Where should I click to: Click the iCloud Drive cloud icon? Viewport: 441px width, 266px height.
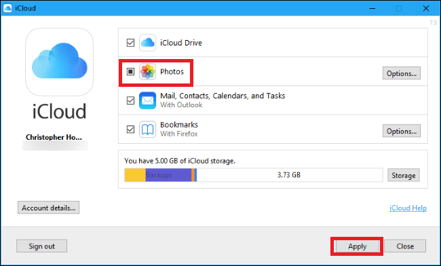tap(147, 43)
